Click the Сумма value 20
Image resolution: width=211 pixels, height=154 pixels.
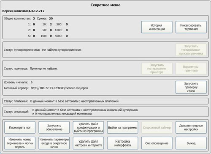51,19
